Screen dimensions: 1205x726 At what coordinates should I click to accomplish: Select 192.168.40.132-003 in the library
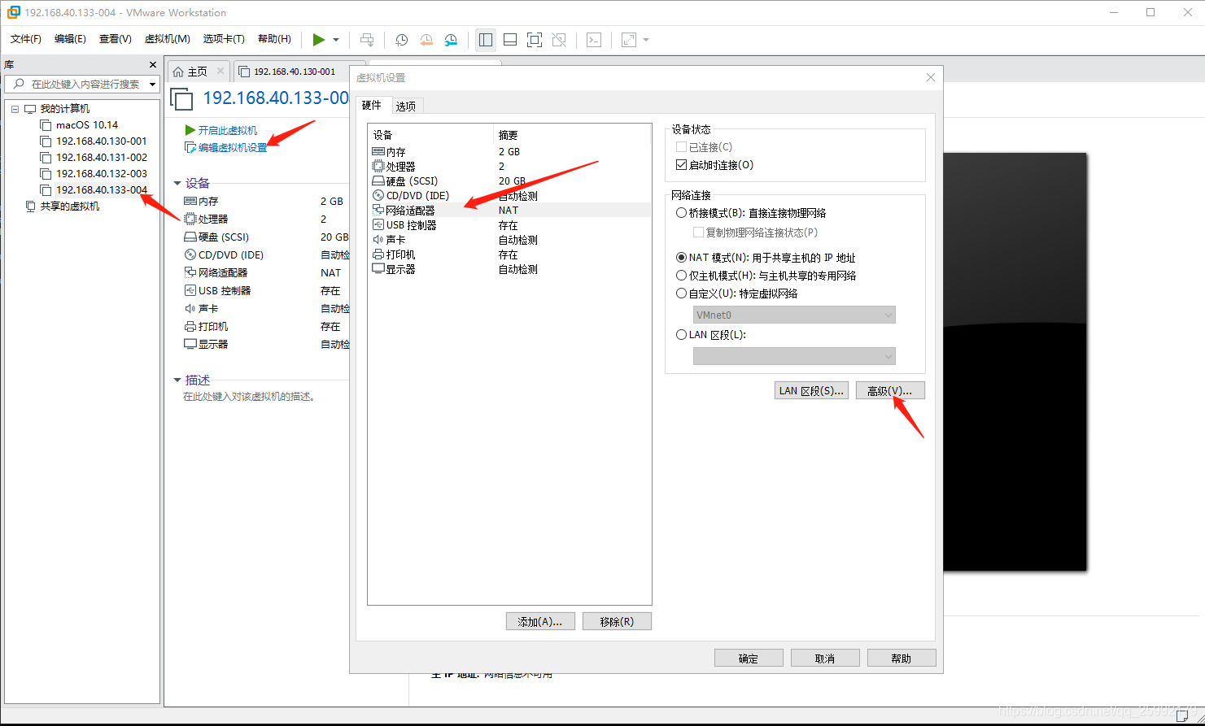point(101,174)
